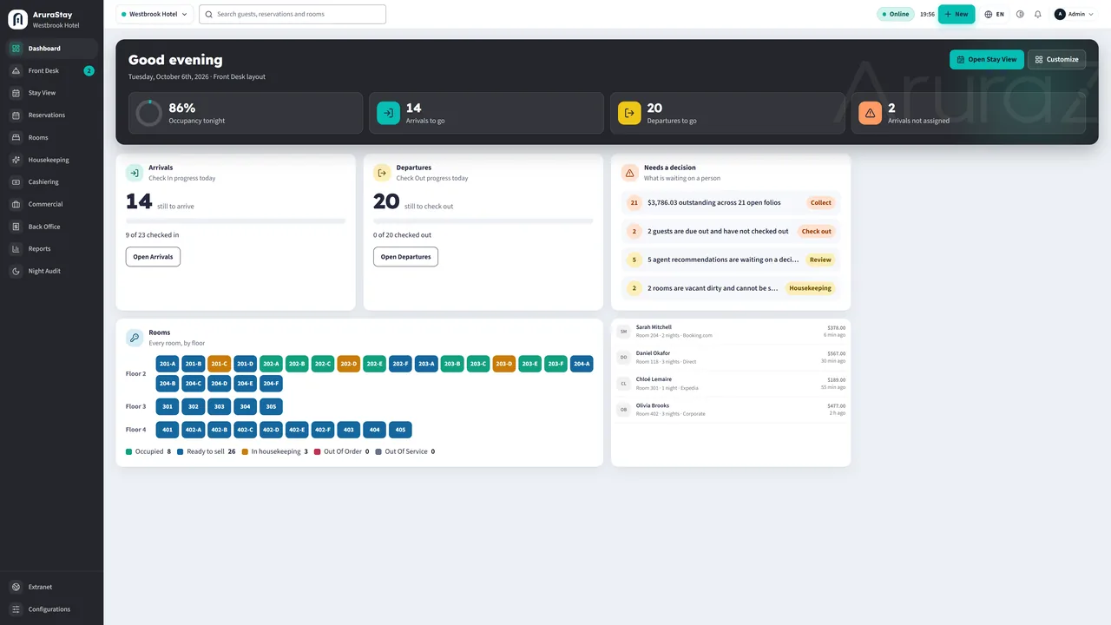Click the CL avatar for Chloé Lemaire
Image resolution: width=1111 pixels, height=625 pixels.
(623, 384)
